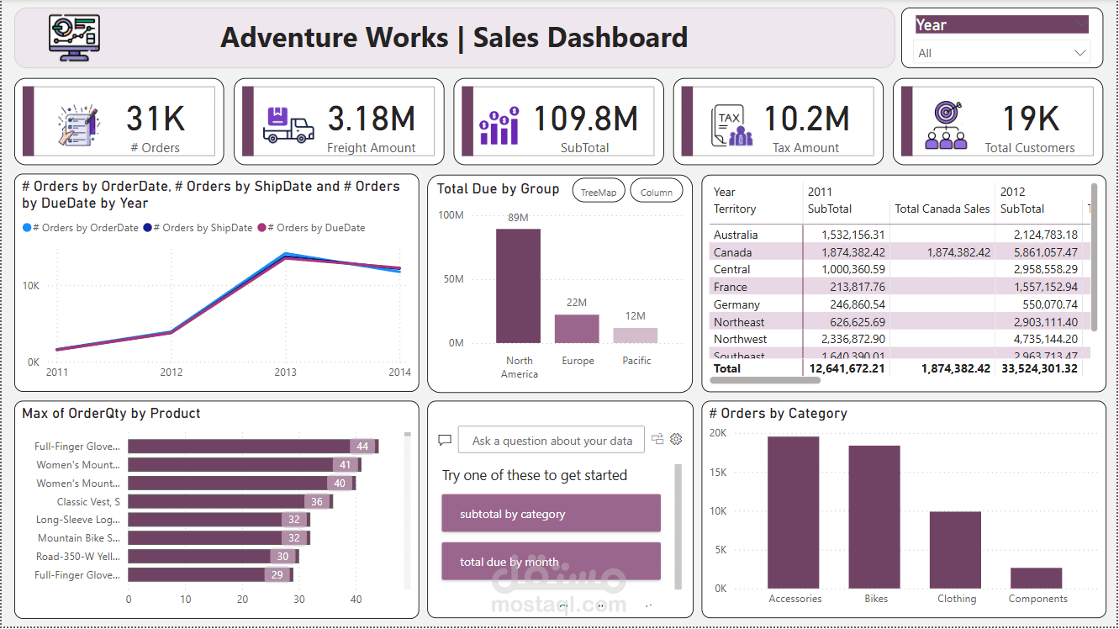Click the Total Customers target icon

pos(946,125)
